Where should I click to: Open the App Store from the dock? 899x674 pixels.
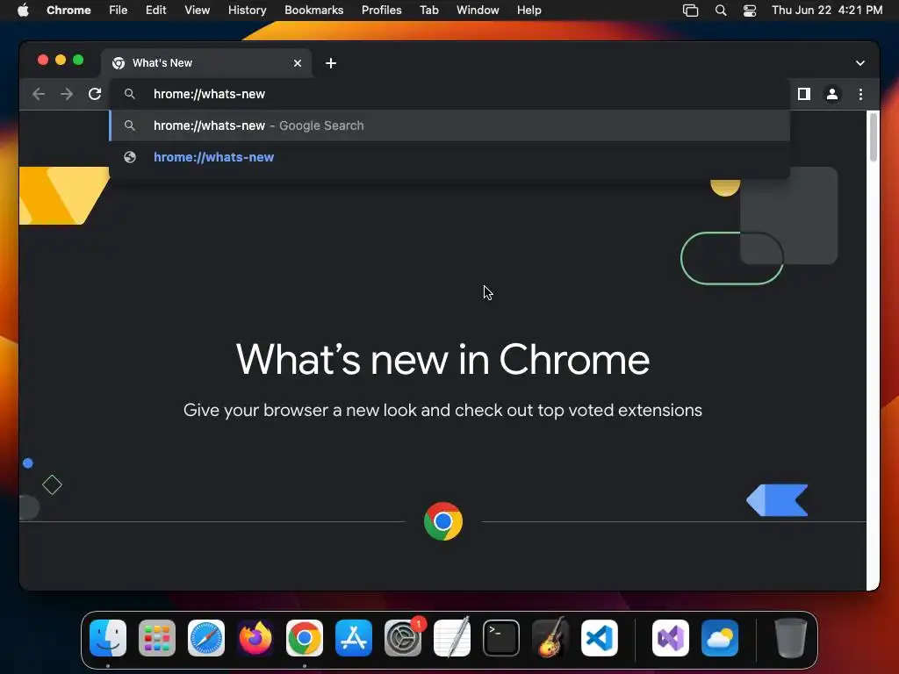[354, 638]
